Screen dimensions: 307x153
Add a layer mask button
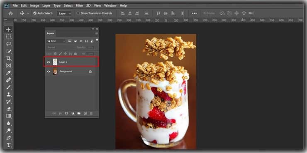[x=66, y=113]
